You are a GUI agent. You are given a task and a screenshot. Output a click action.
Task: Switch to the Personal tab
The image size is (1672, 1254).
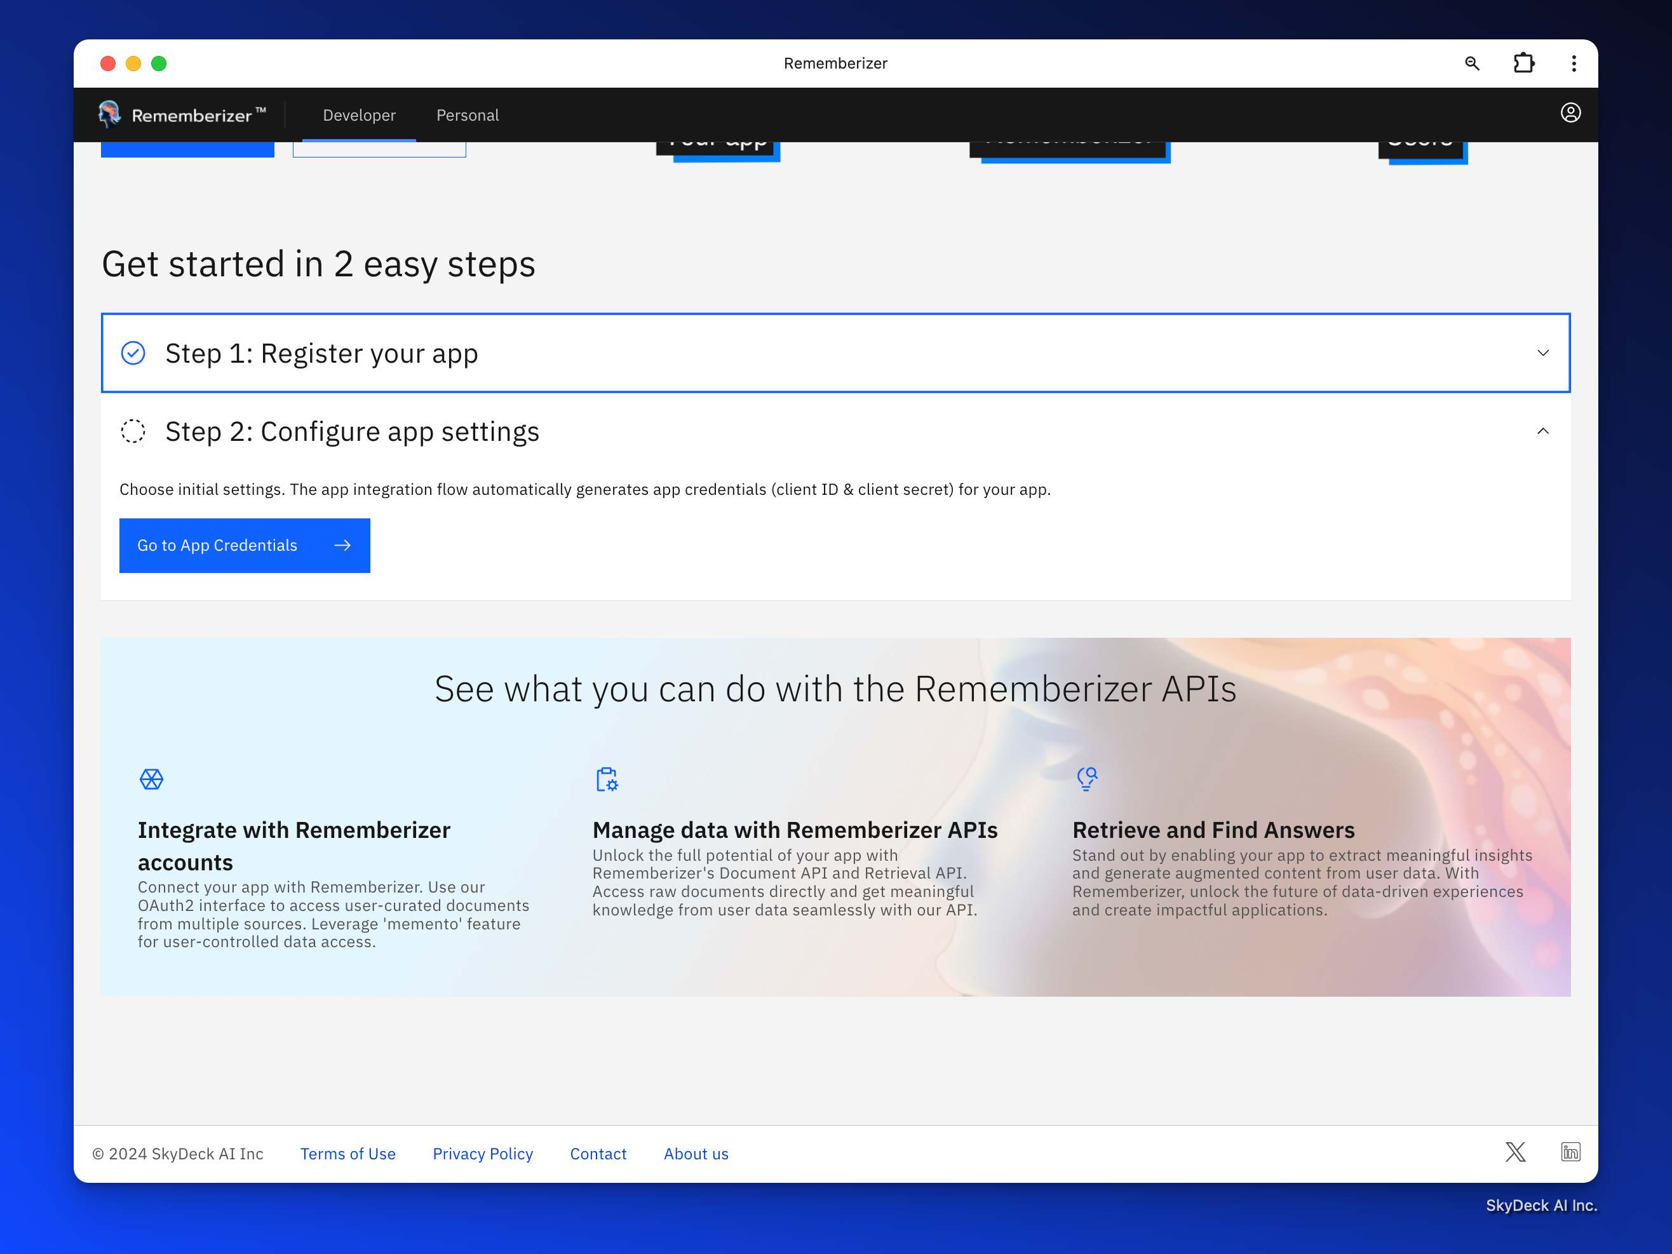467,115
